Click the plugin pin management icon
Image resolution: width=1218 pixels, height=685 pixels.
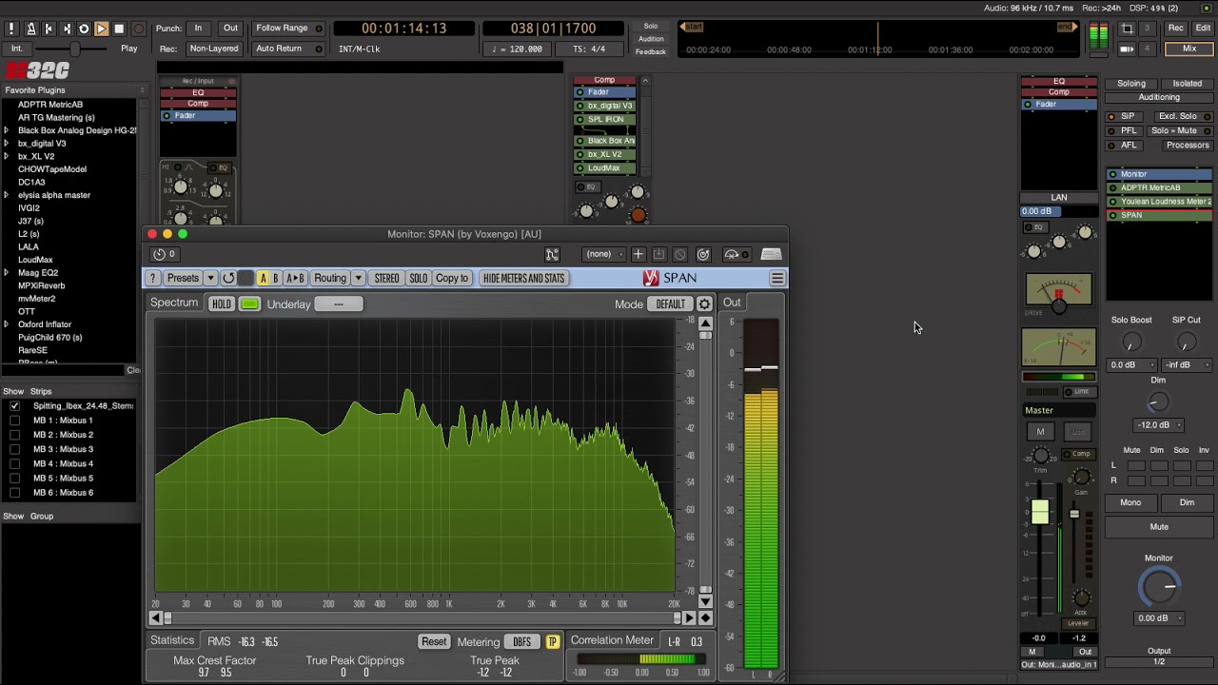(552, 254)
